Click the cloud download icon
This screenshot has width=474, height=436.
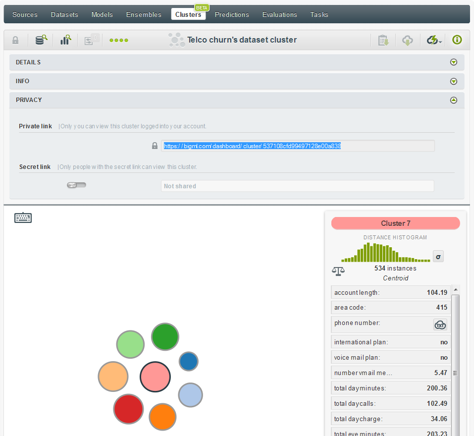pos(408,40)
